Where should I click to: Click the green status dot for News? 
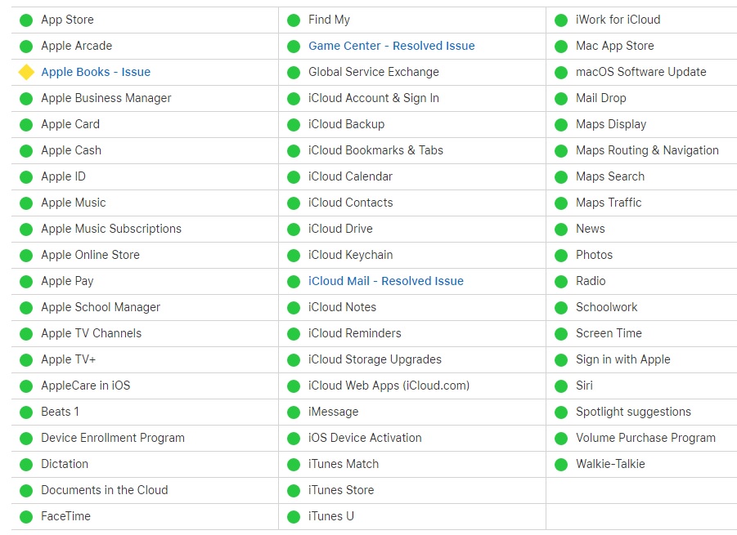(x=561, y=230)
